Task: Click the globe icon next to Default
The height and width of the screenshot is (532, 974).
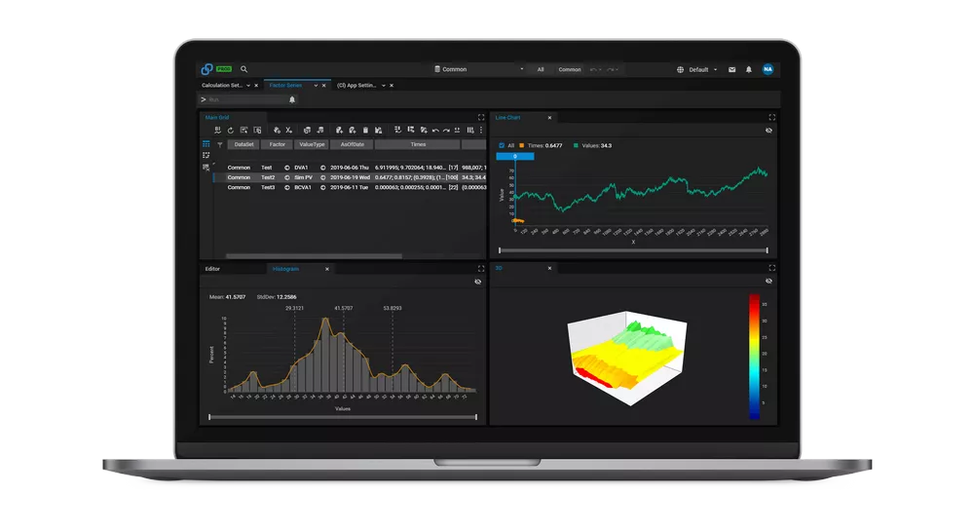Action: 680,69
